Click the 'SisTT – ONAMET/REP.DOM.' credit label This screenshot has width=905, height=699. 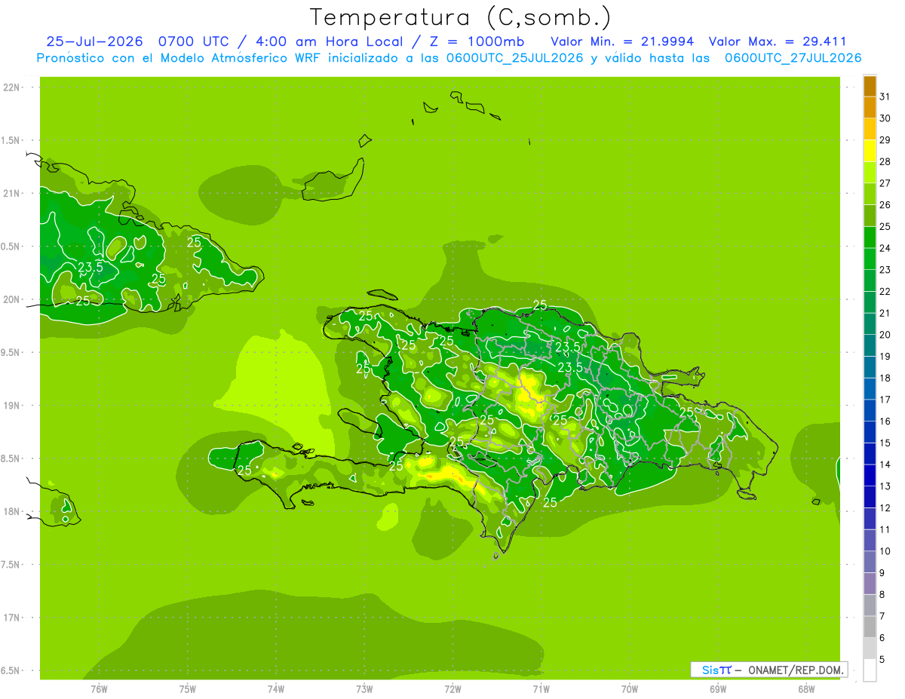click(x=771, y=670)
